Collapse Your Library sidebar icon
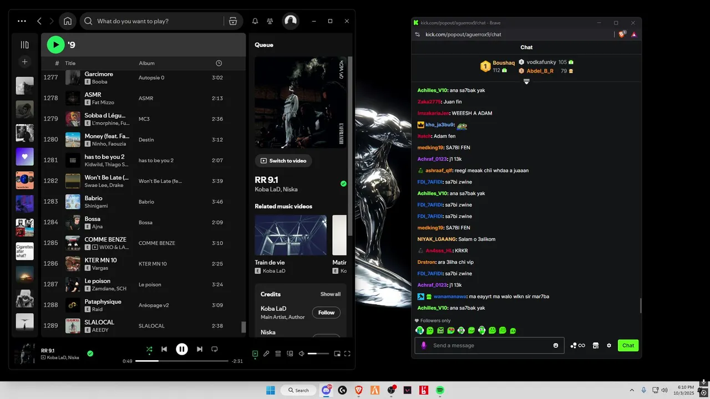The image size is (710, 399). (x=24, y=44)
